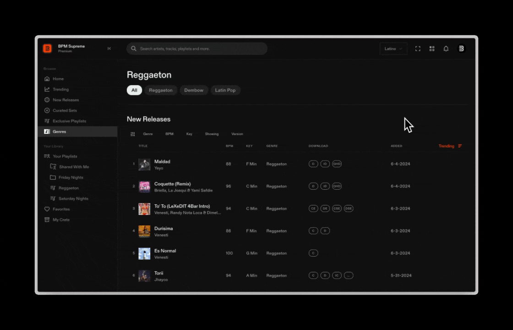Select the Latin Pop filter pill
Viewport: 513px width, 330px height.
[225, 90]
